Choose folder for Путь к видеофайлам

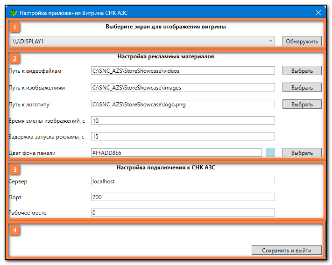[302, 70]
